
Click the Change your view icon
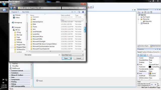point(72,12)
